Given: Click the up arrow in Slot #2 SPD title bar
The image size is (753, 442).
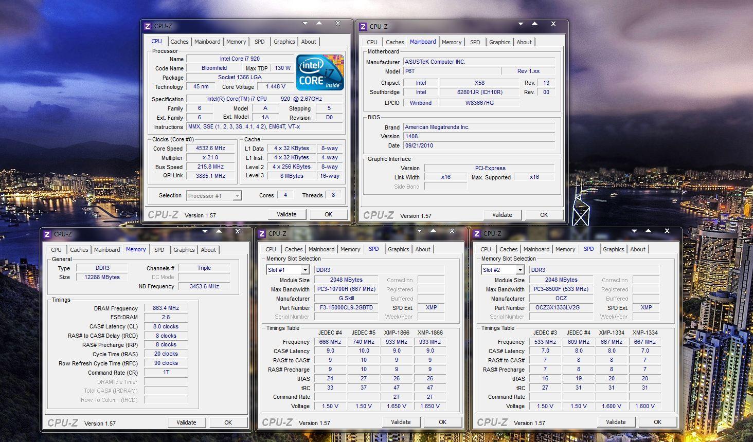Looking at the screenshot, I should click(x=649, y=231).
